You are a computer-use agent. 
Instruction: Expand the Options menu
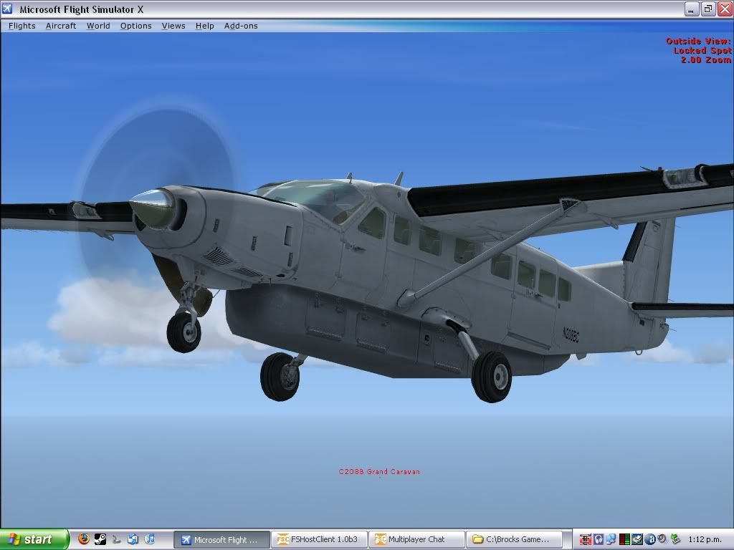tap(135, 26)
